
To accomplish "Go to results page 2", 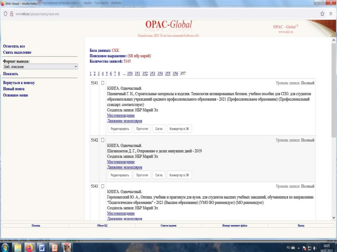I will (94, 73).
